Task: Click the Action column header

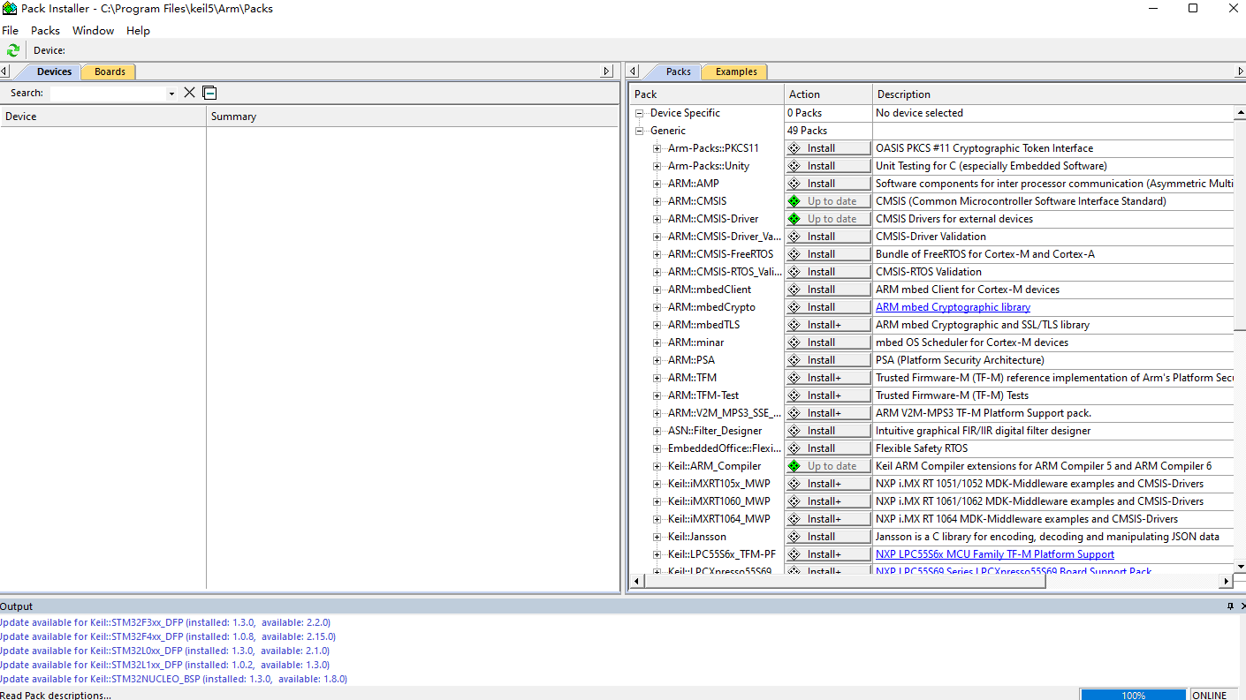Action: [828, 94]
